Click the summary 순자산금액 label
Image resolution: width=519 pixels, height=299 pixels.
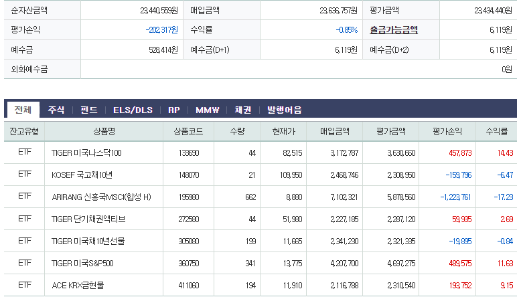tap(29, 10)
